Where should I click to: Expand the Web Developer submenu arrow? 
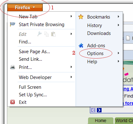tap(71, 77)
